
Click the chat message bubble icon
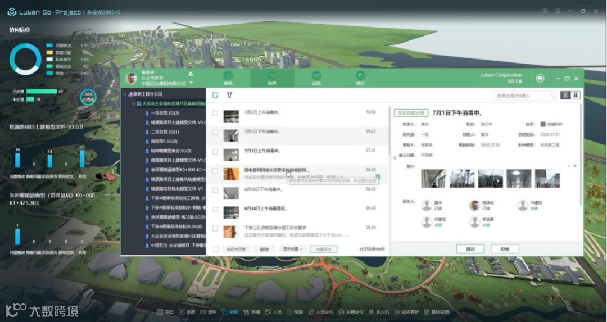(540, 78)
